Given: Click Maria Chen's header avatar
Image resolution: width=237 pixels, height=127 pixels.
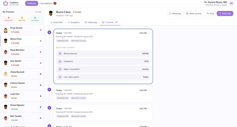Looking at the screenshot, I should (x=51, y=13).
